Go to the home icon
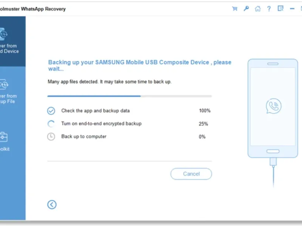The image size is (302, 226). point(257,9)
